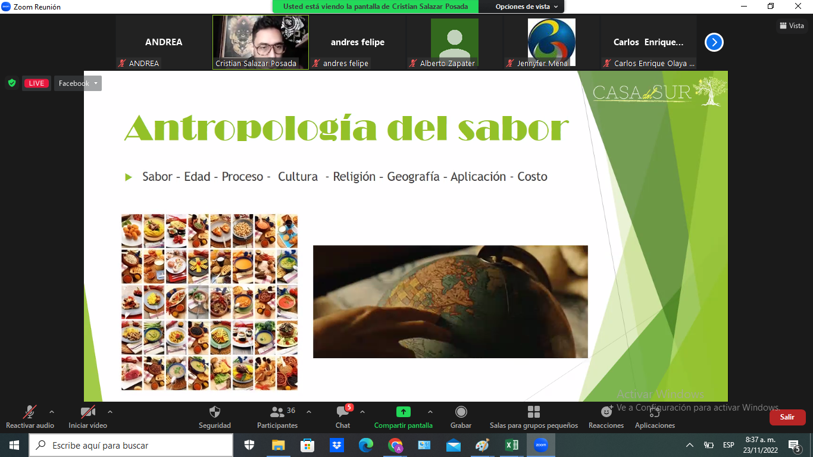Click the green Compartir pantalla button
This screenshot has width=813, height=457.
(x=404, y=417)
